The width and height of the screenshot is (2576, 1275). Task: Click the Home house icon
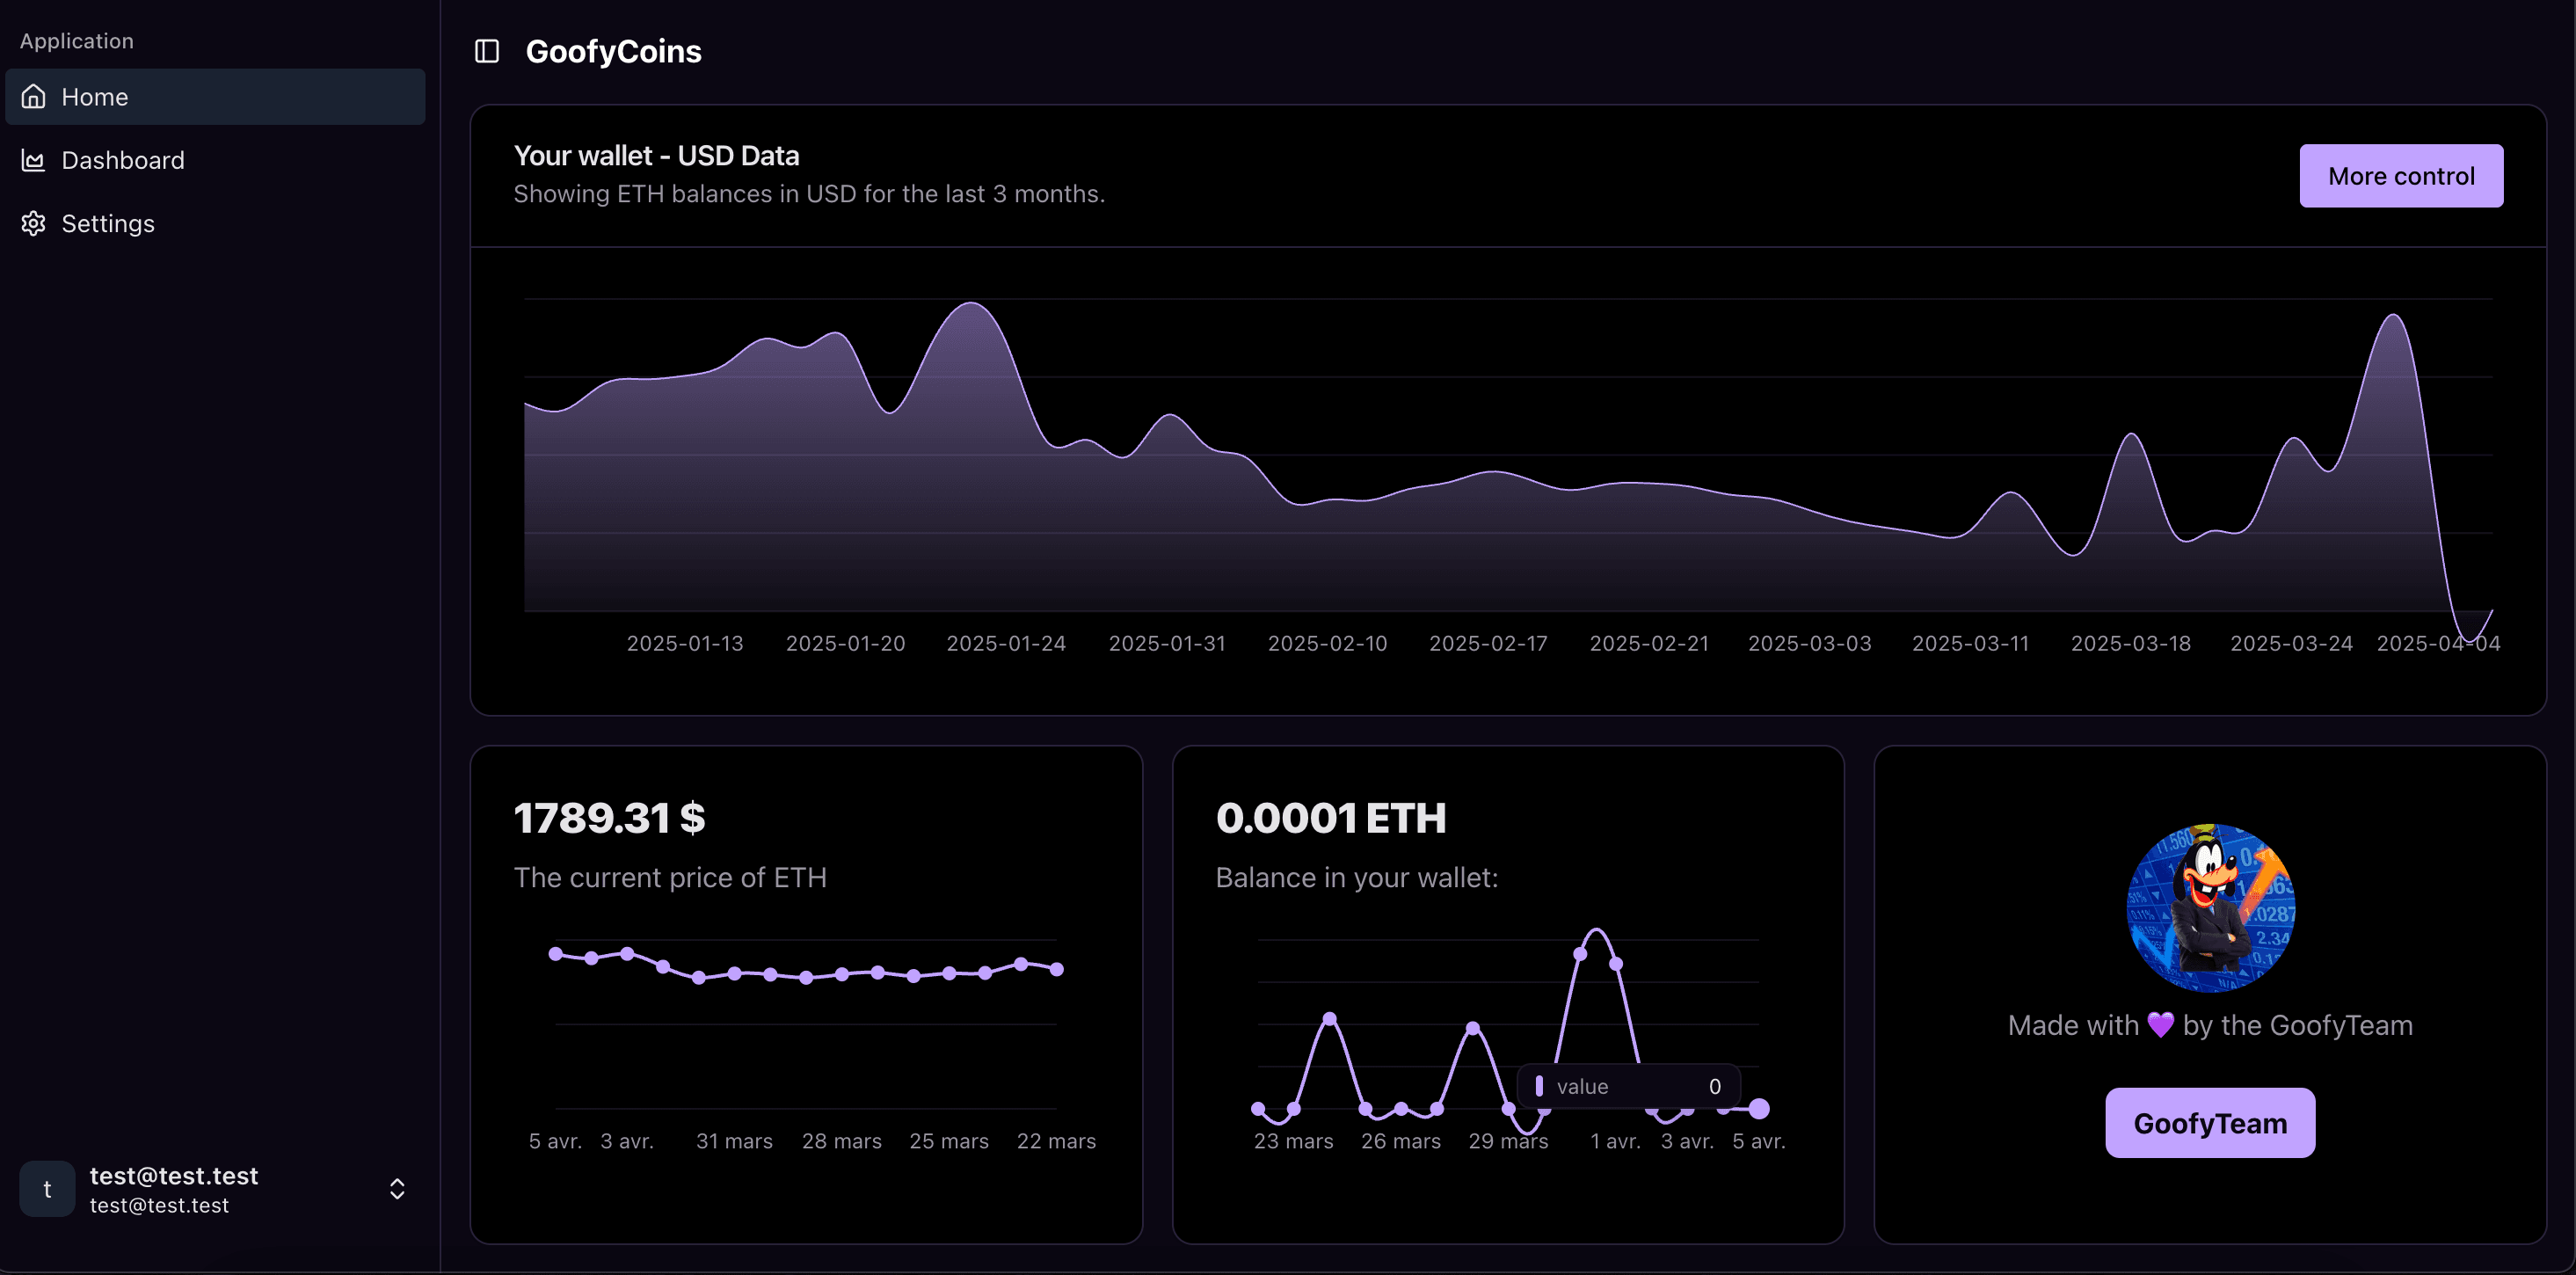pyautogui.click(x=34, y=97)
